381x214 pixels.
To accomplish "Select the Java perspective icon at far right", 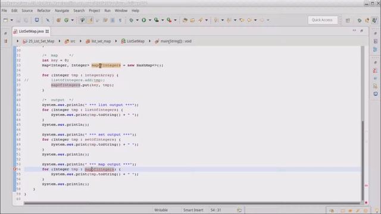I will click(374, 20).
